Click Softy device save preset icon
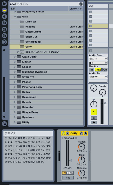Screen dimensions: 113x185 (x=85, y=133)
